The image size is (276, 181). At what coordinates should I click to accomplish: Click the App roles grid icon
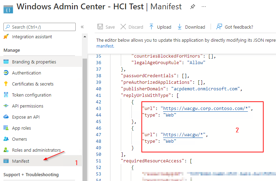tap(6, 128)
